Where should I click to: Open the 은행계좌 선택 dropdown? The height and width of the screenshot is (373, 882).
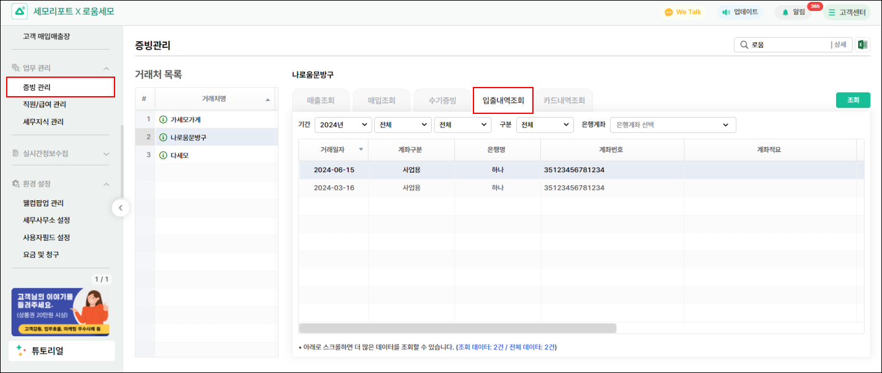[673, 125]
